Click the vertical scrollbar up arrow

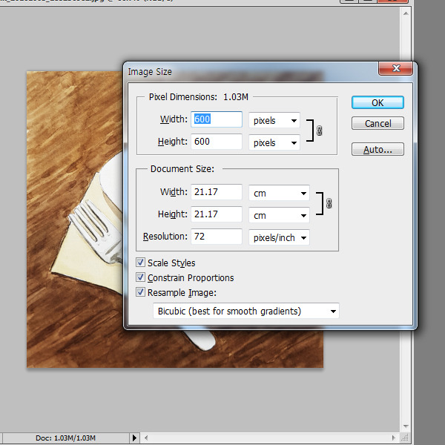pyautogui.click(x=406, y=13)
